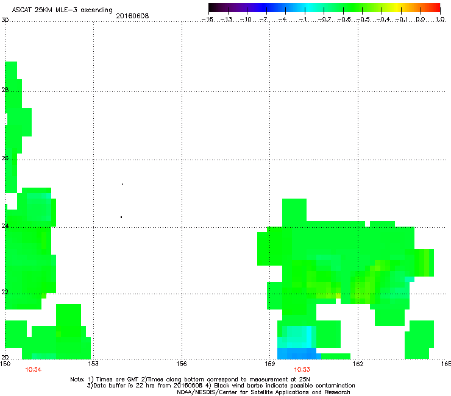This screenshot has width=451, height=396.
Task: Select the longitude axis label "162"
Action: pos(358,364)
